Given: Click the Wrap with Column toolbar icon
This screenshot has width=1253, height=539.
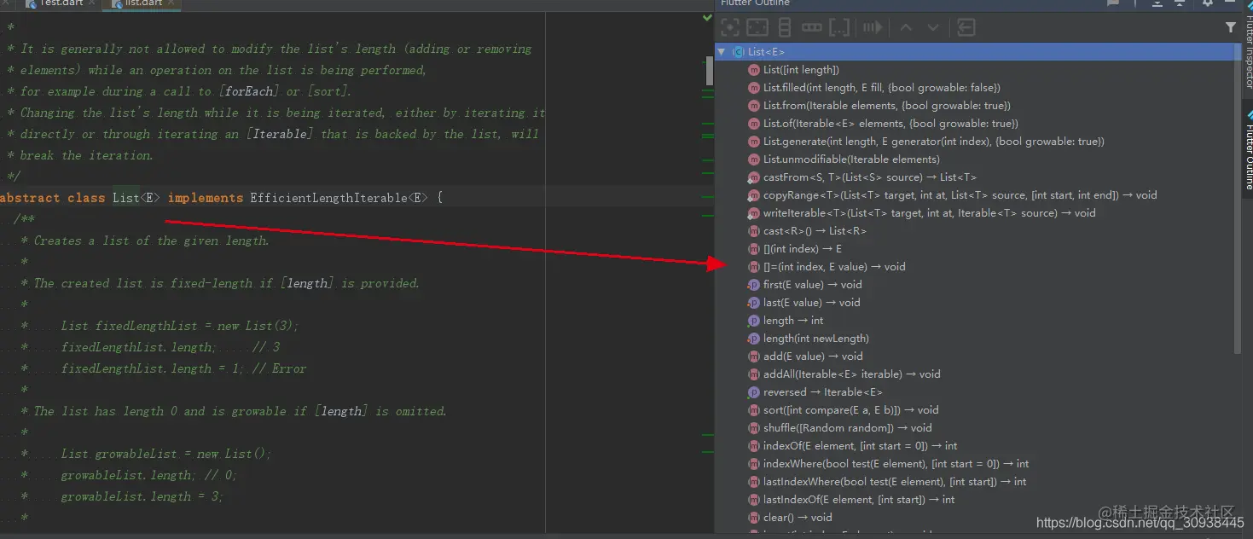Looking at the screenshot, I should [786, 27].
